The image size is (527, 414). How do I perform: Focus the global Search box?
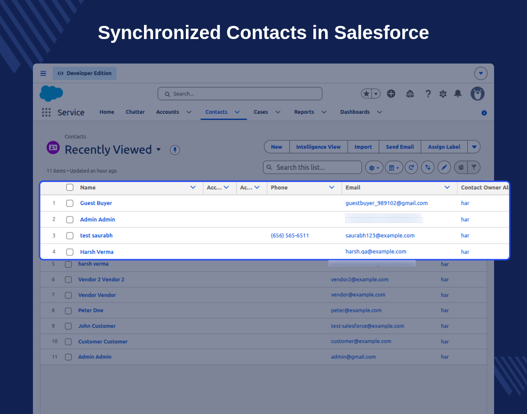pos(240,94)
